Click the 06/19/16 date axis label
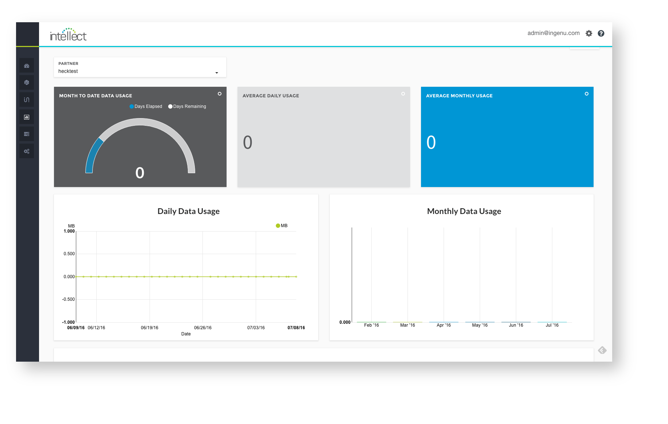 click(150, 328)
